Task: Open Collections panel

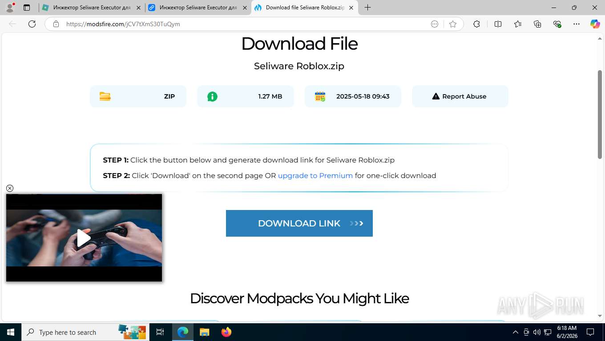Action: click(x=537, y=24)
